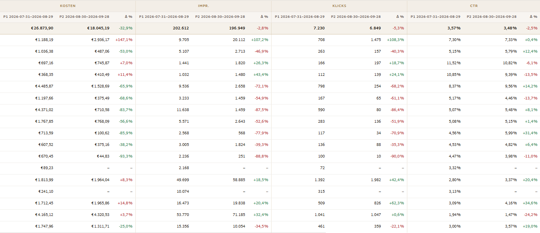Viewport: 540px width, 233px height.
Task: Select the KLICKS group header
Action: click(339, 6)
